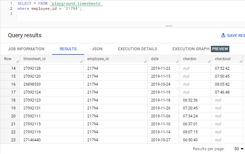This screenshot has width=245, height=154.
Task: Click inside SQL editor line 3
Action: pos(131,14)
